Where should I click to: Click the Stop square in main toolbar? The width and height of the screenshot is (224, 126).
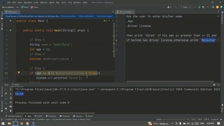[208, 7]
